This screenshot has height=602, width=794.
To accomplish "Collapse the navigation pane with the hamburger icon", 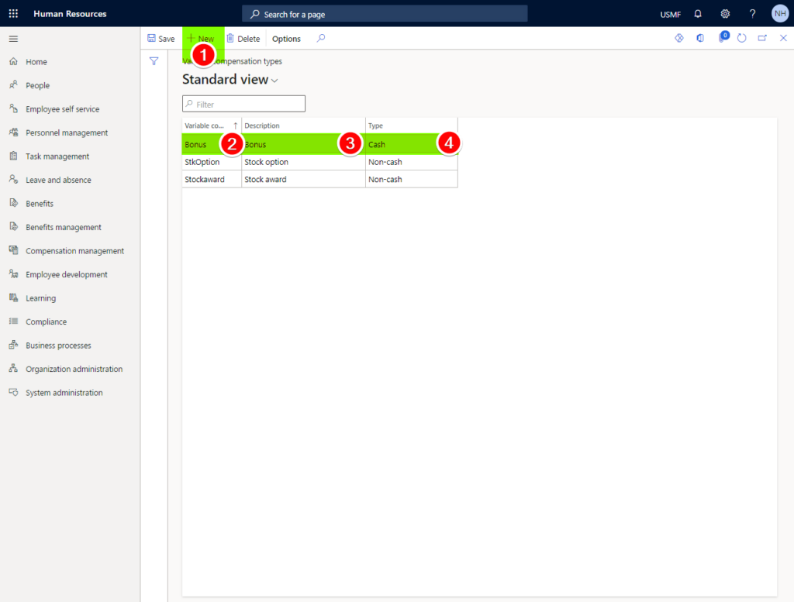I will pyautogui.click(x=14, y=39).
